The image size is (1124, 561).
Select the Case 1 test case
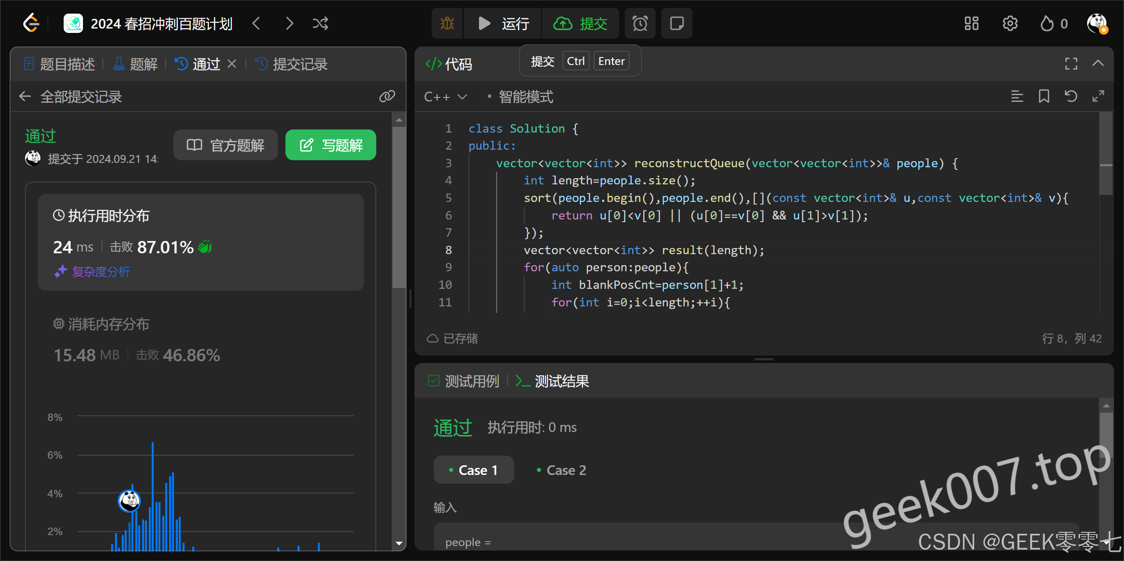473,470
